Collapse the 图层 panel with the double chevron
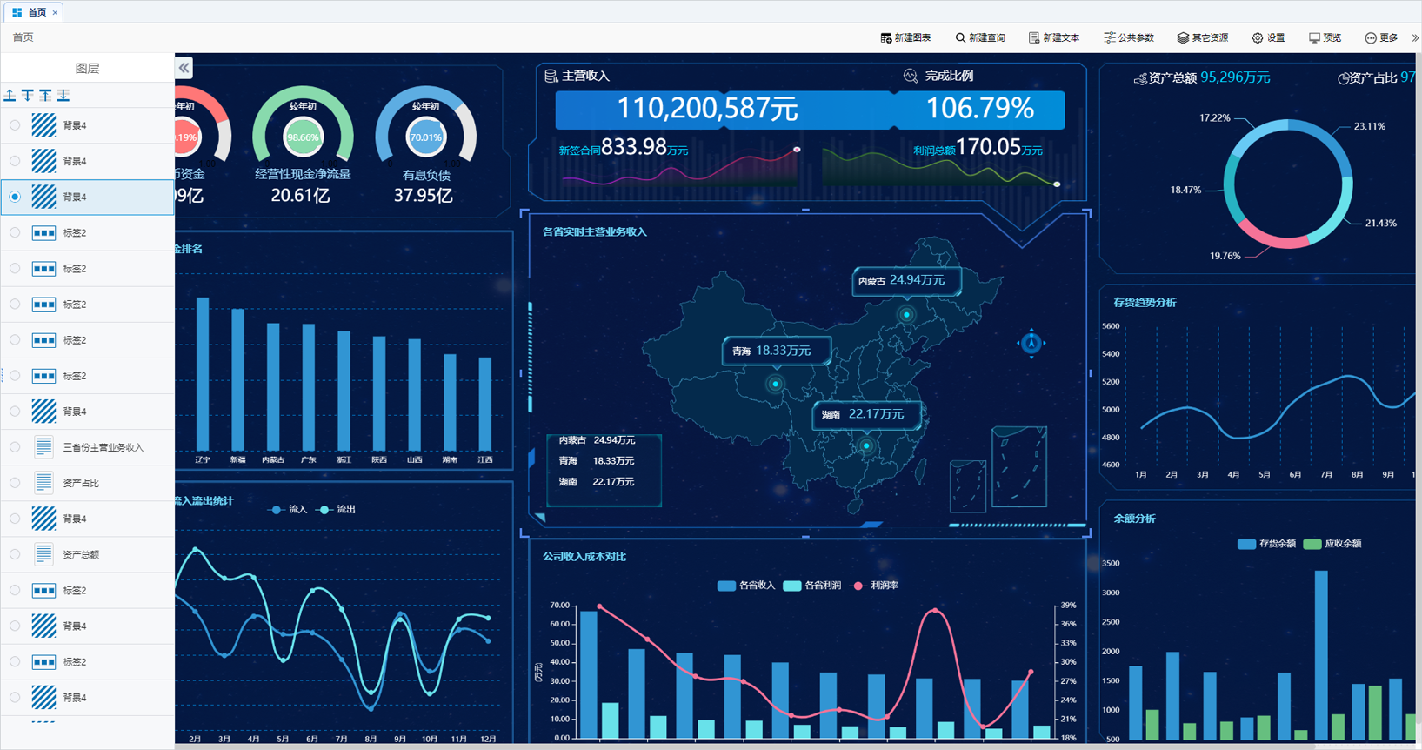Viewport: 1422px width, 750px height. click(184, 68)
